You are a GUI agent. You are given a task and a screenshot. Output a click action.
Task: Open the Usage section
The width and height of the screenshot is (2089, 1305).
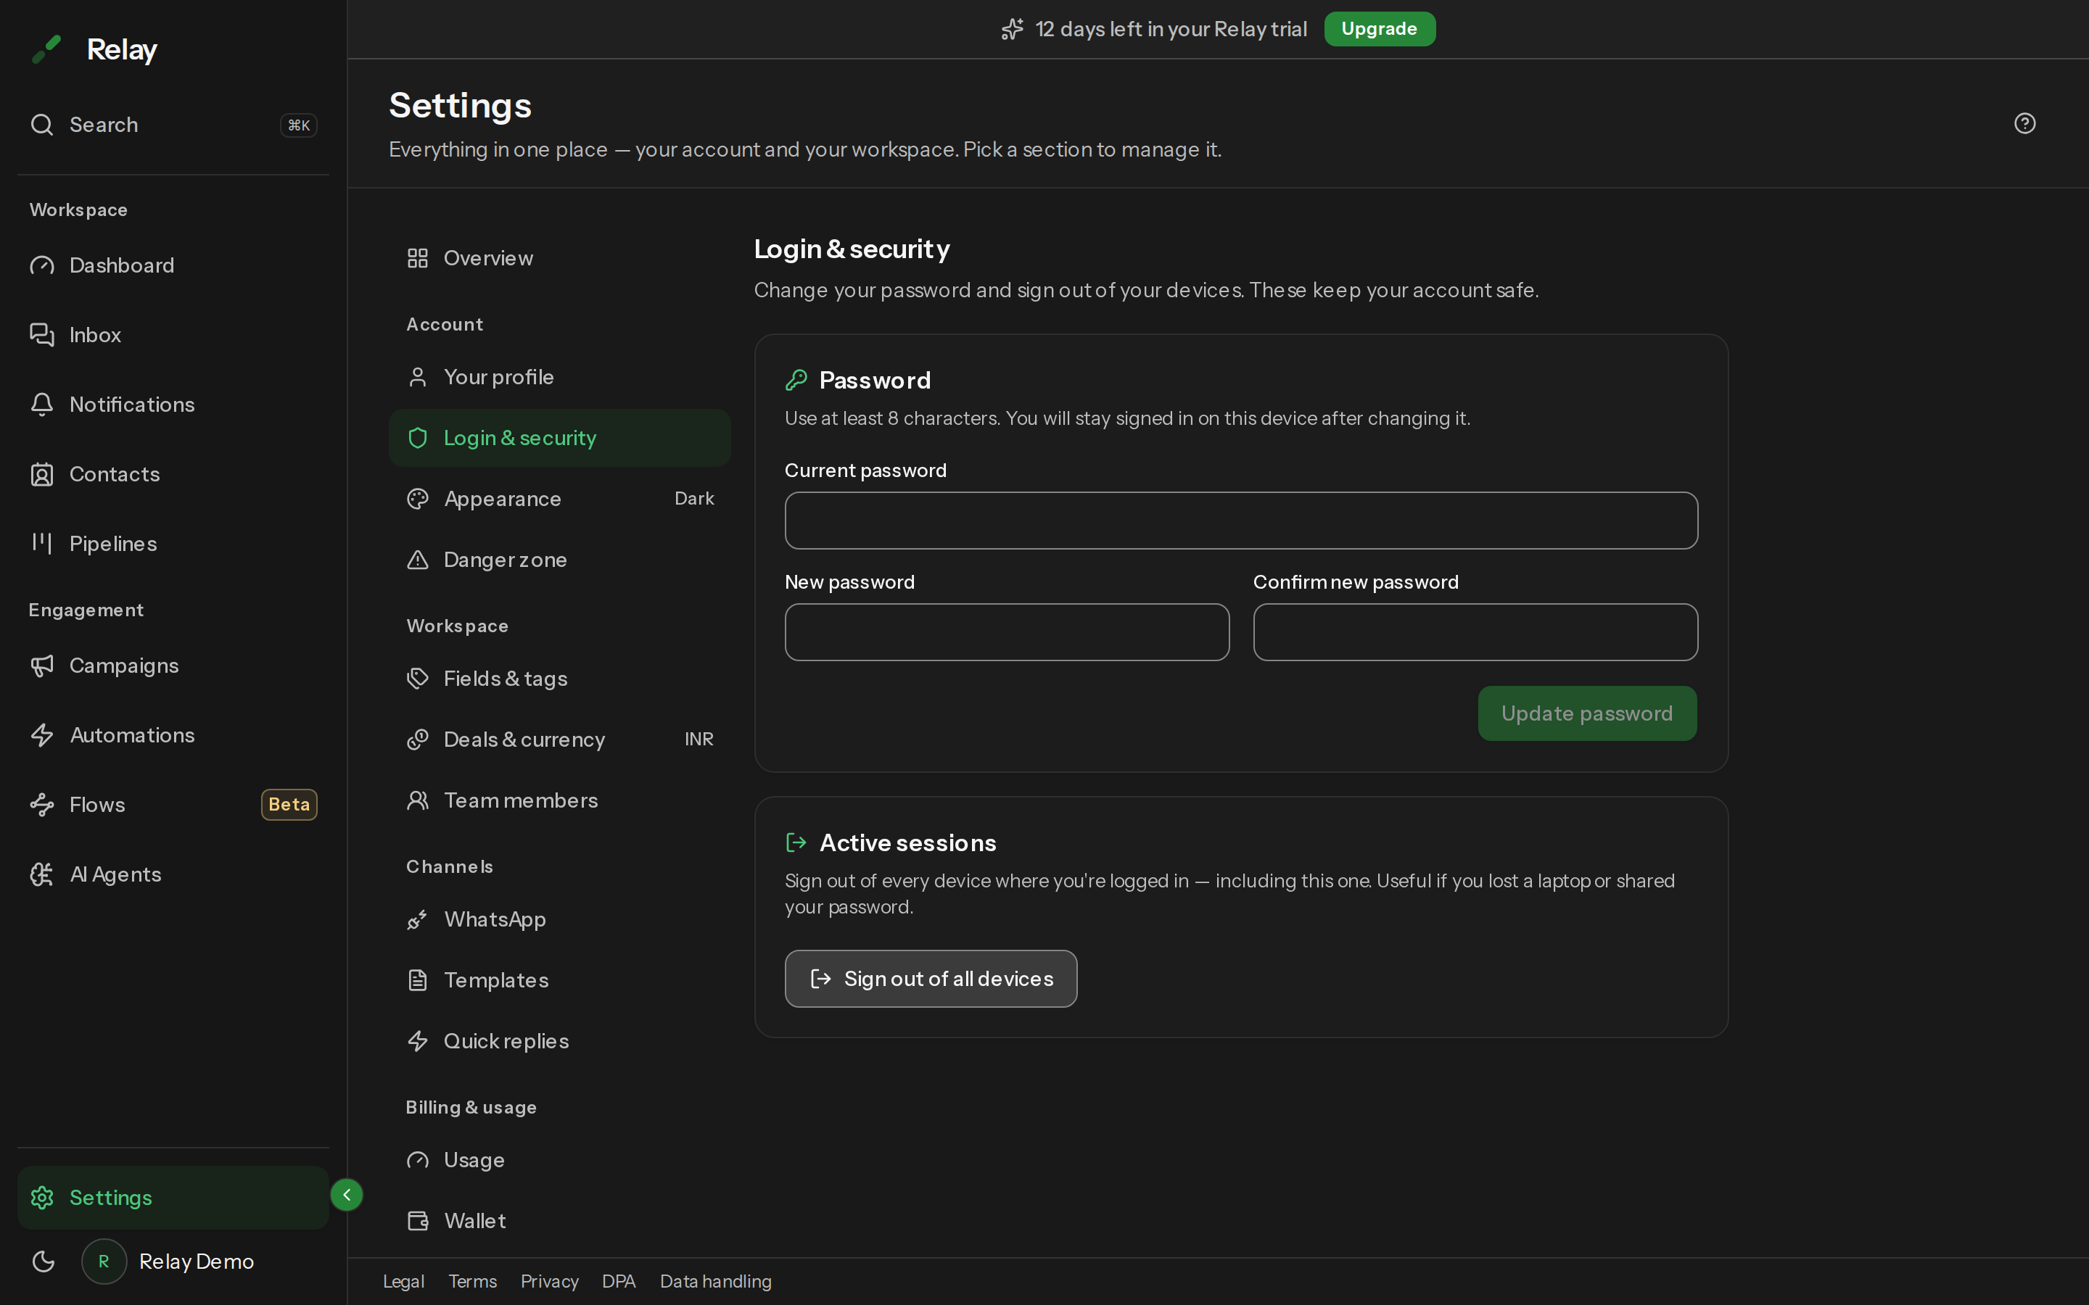coord(559,1160)
